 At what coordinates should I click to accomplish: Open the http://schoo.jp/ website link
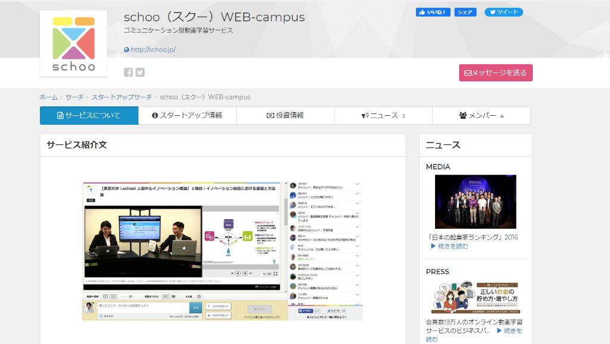click(153, 50)
